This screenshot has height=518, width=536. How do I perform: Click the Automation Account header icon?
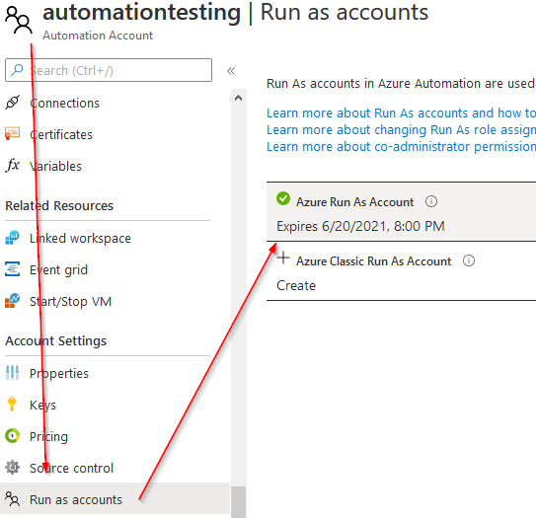19,21
